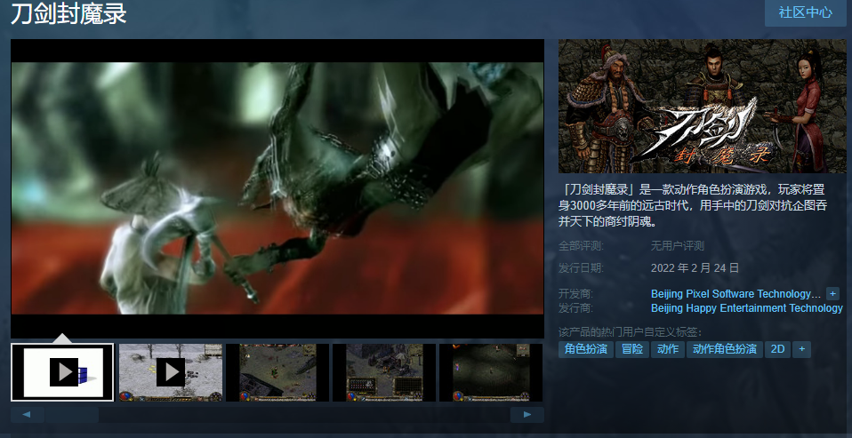Play the second snowy gameplay video thumbnail

(171, 372)
